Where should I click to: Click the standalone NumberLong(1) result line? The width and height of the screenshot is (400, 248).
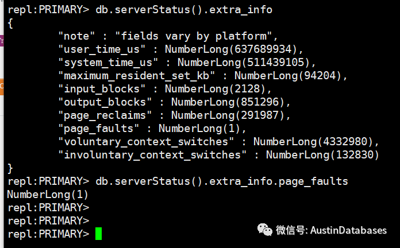pyautogui.click(x=48, y=195)
